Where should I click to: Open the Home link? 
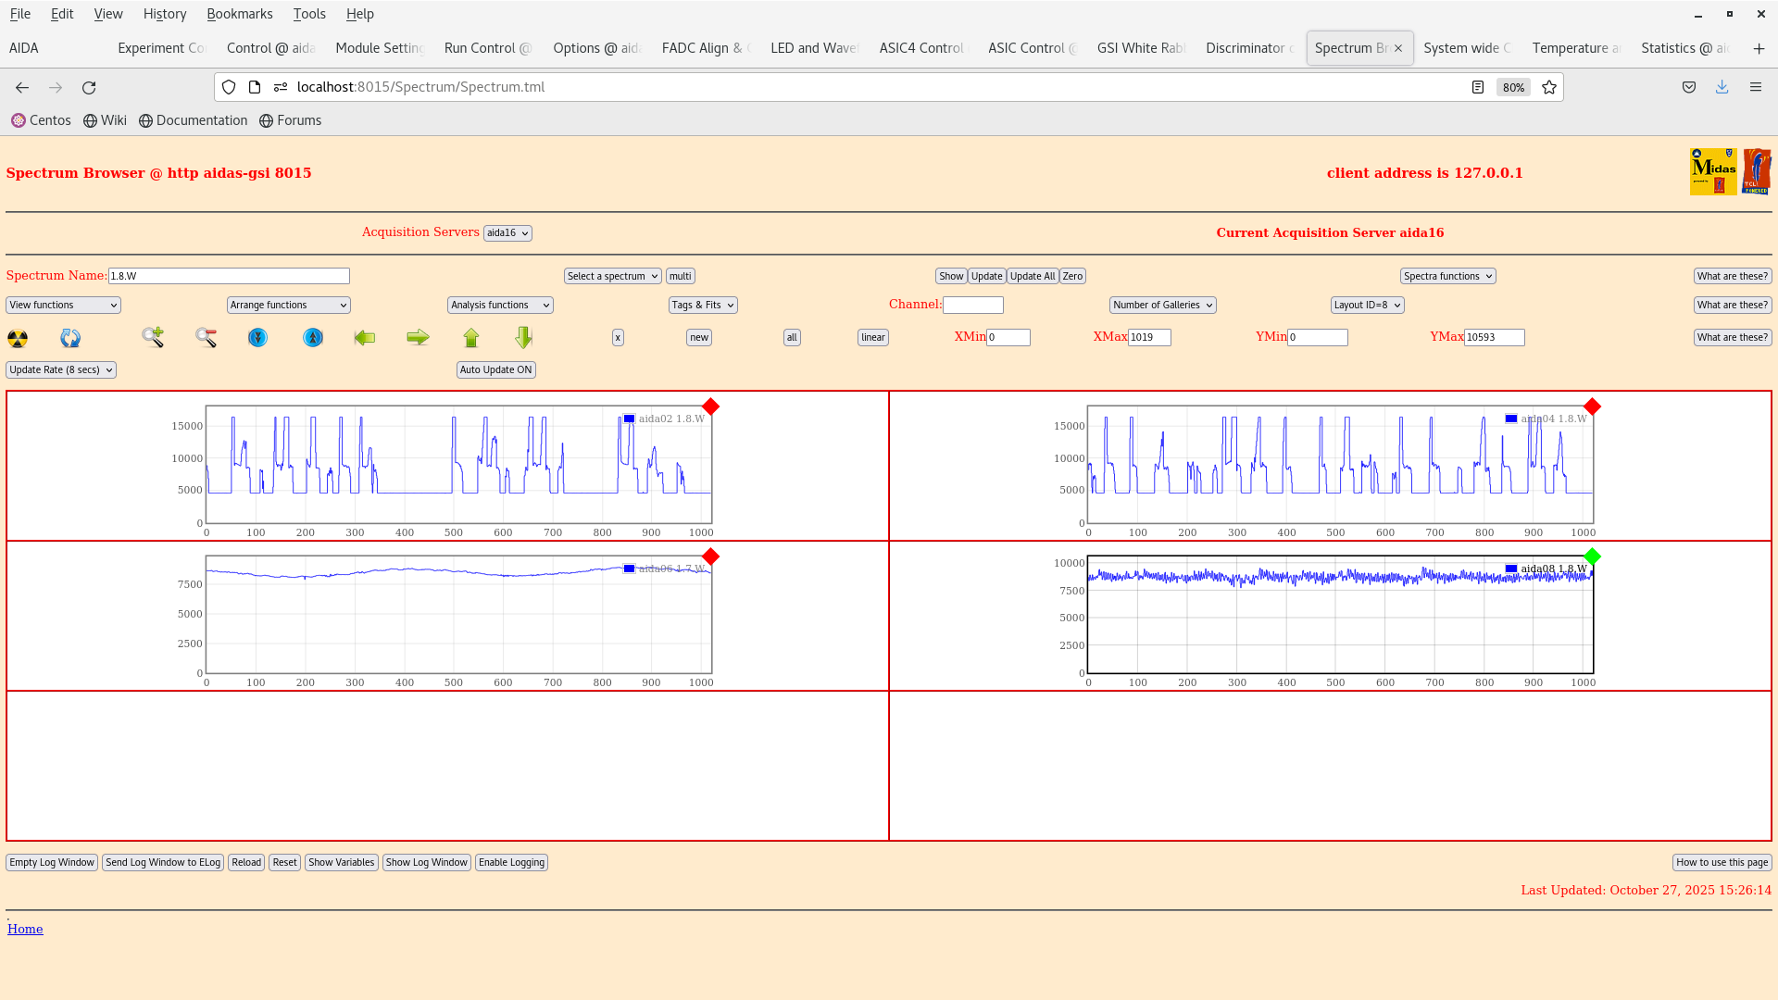point(25,929)
